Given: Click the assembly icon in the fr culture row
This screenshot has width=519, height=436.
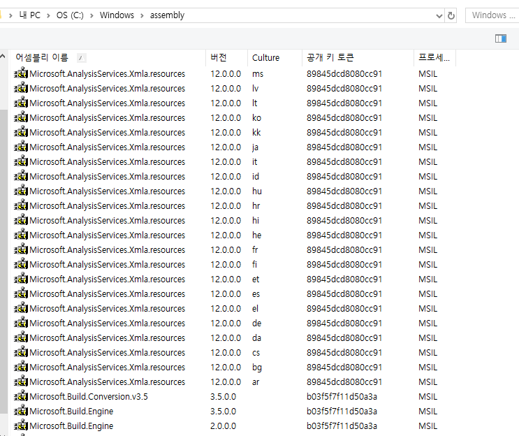Looking at the screenshot, I should click(x=21, y=249).
